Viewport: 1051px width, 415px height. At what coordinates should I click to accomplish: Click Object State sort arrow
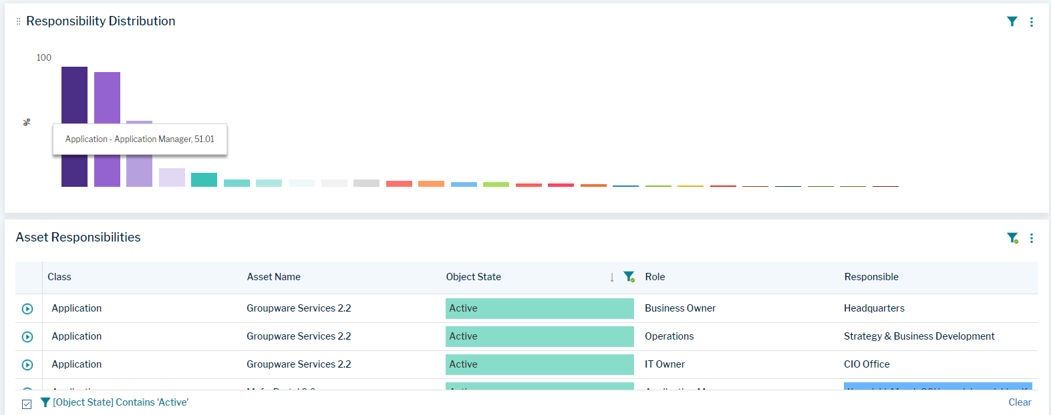click(611, 278)
